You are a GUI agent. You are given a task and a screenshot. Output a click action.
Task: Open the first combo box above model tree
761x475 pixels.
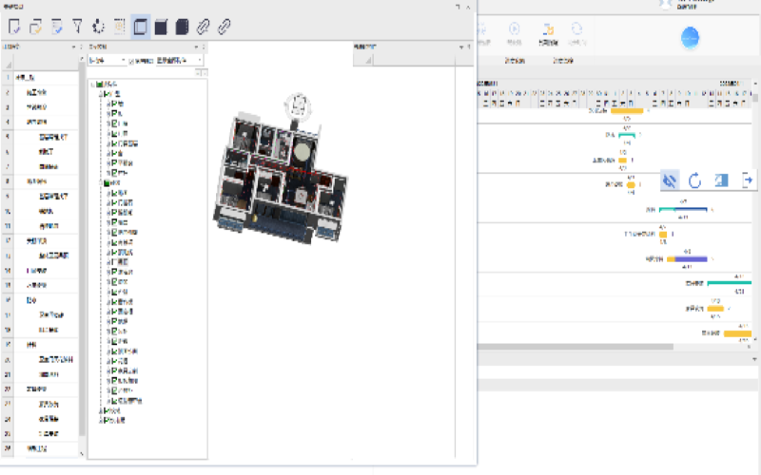pyautogui.click(x=107, y=61)
